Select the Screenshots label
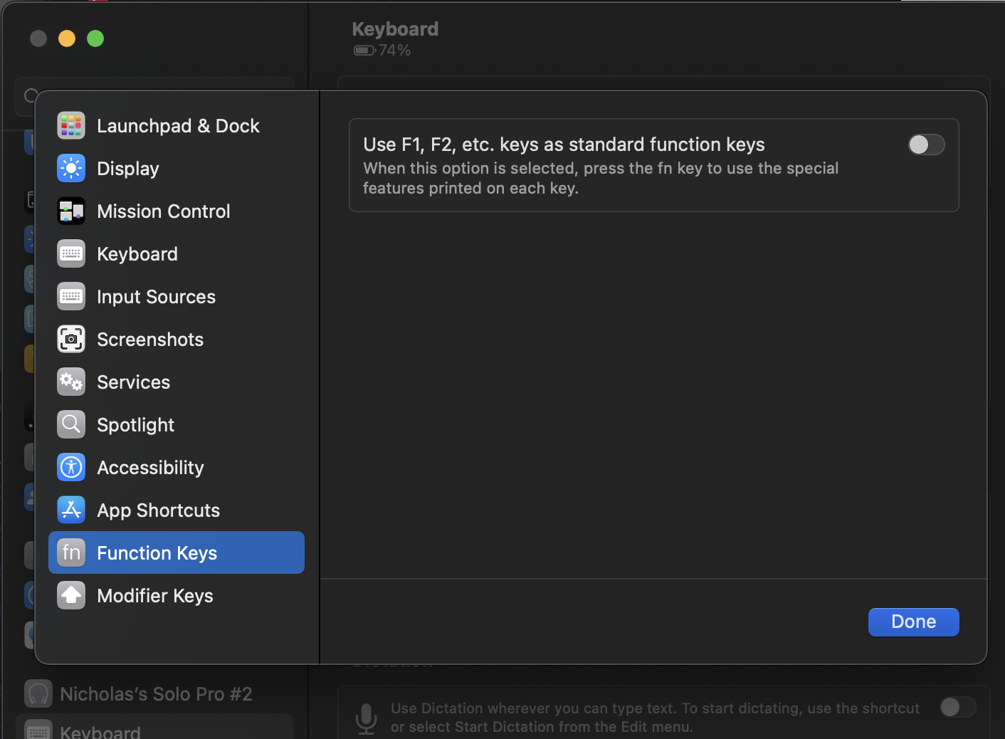Viewport: 1005px width, 739px height. click(x=150, y=340)
